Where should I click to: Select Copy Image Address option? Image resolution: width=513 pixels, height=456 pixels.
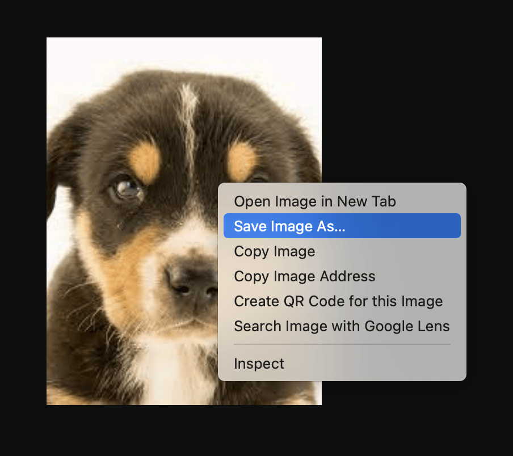[304, 276]
